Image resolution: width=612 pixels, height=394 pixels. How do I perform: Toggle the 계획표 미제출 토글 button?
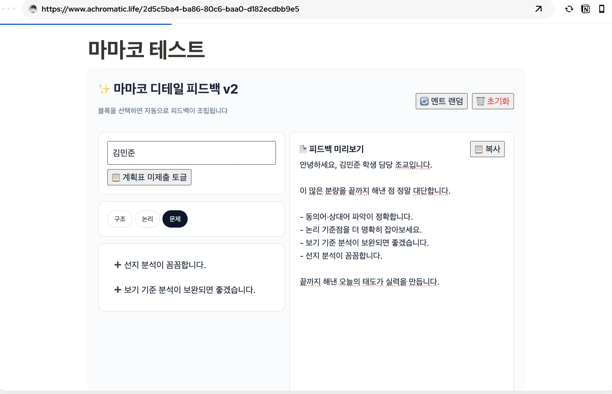[x=149, y=177]
